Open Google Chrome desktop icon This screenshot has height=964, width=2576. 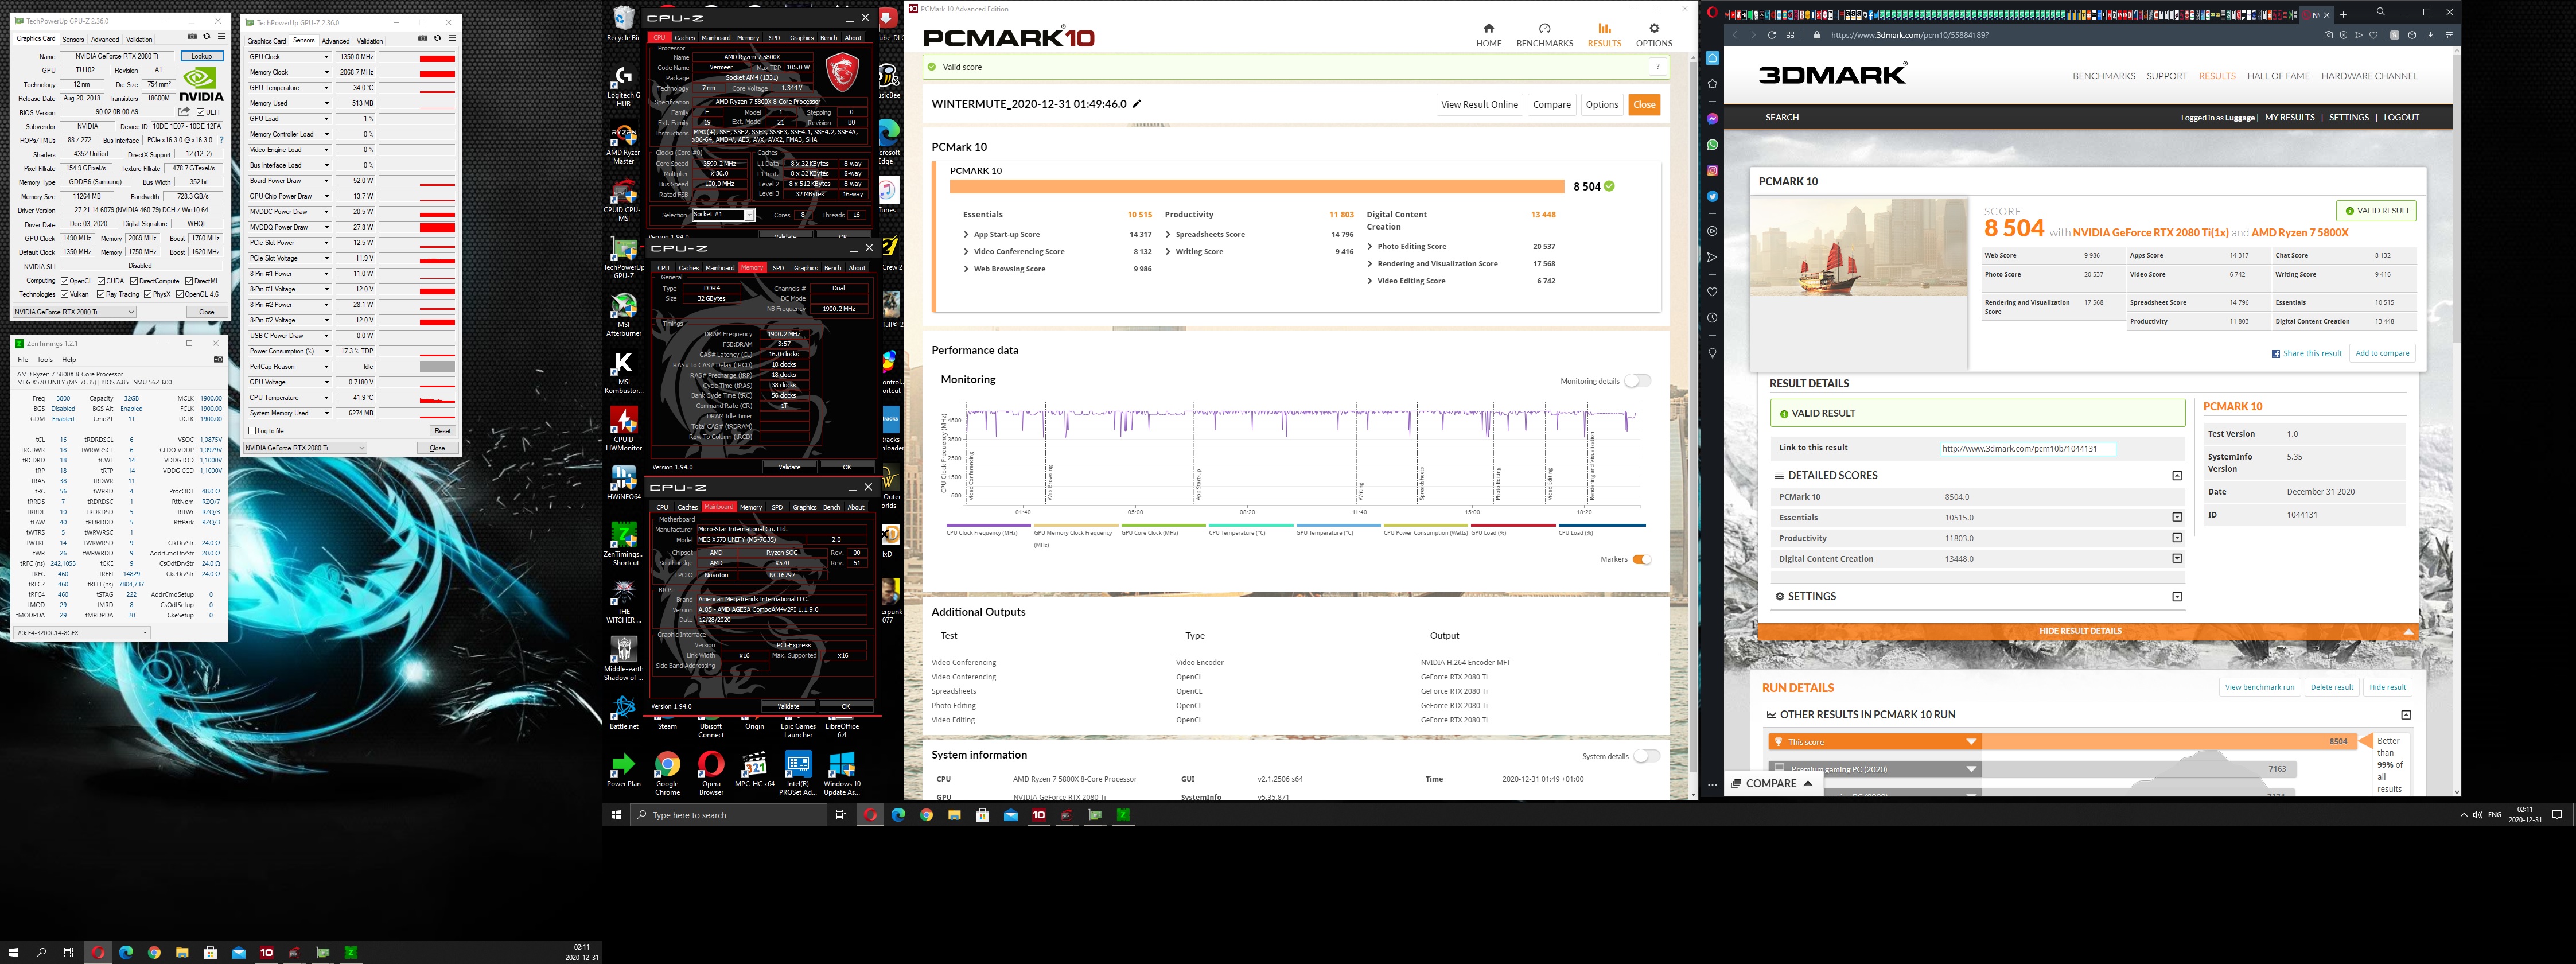click(x=667, y=773)
